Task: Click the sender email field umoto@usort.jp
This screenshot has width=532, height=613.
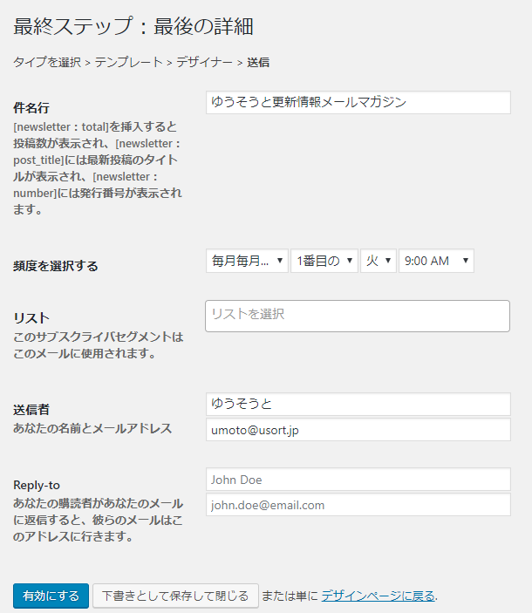Action: point(358,430)
